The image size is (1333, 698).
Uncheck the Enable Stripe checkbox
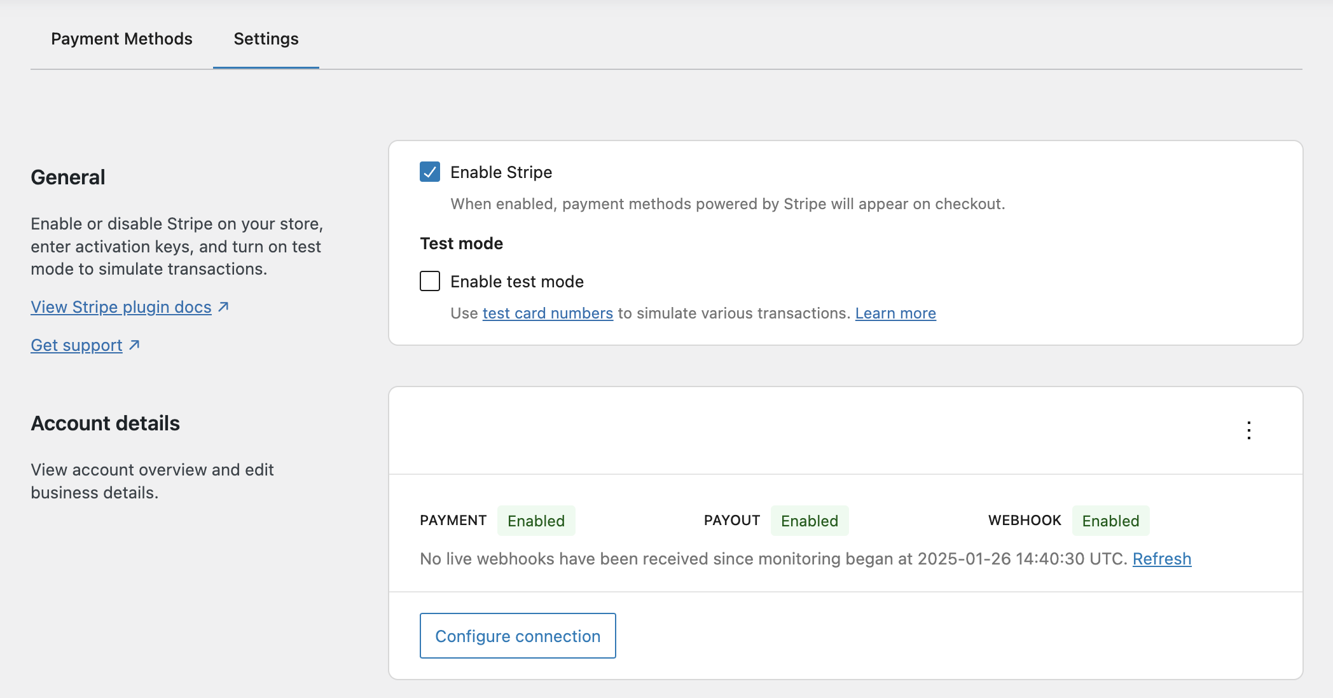click(430, 172)
